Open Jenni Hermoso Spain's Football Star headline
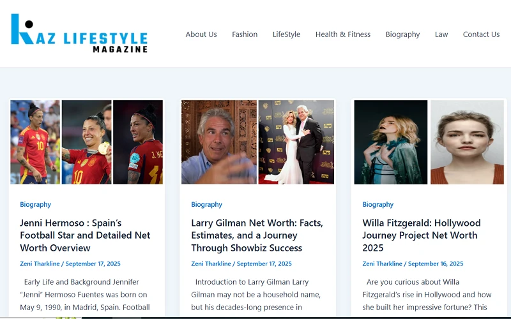Image resolution: width=511 pixels, height=319 pixels. click(85, 235)
